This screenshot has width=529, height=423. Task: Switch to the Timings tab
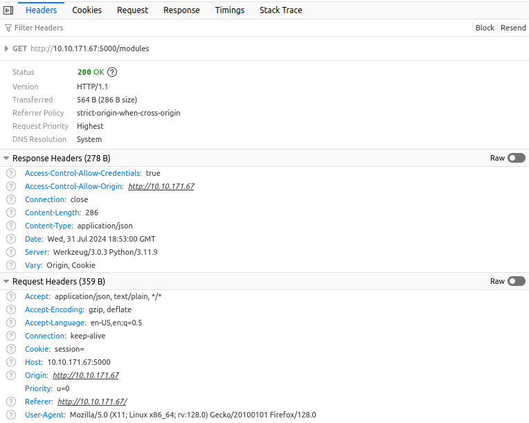[229, 10]
